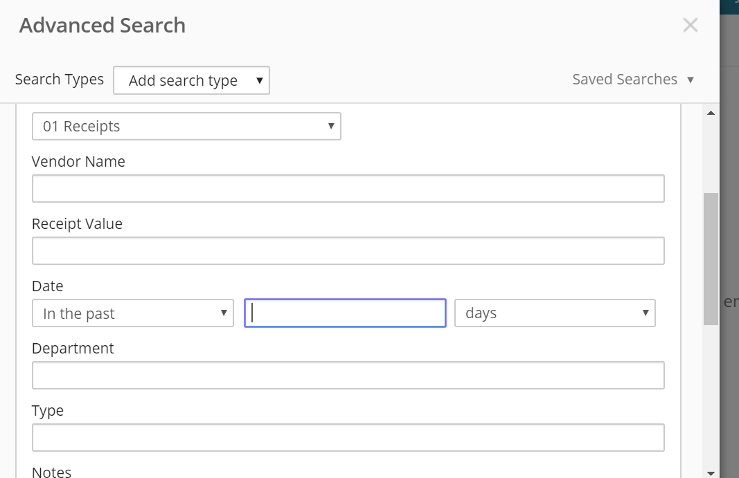Click the Search Types label
Image resolution: width=739 pixels, height=478 pixels.
pyautogui.click(x=60, y=80)
